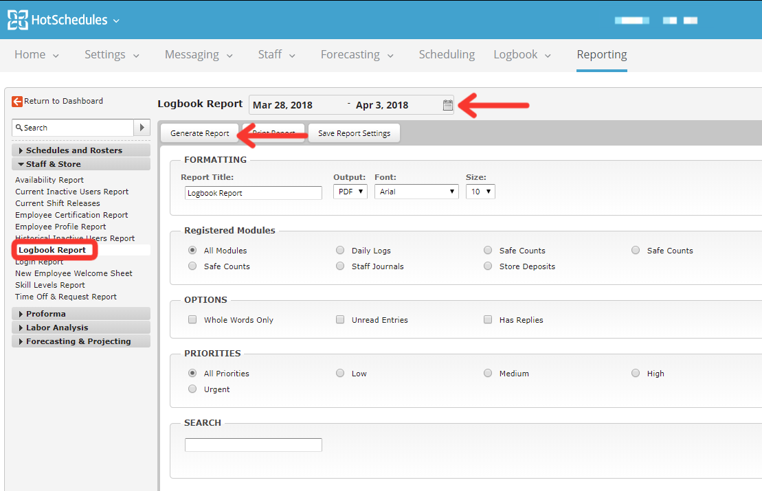Screen dimensions: 762x491
Task: Click Save Report Settings button
Action: click(355, 133)
